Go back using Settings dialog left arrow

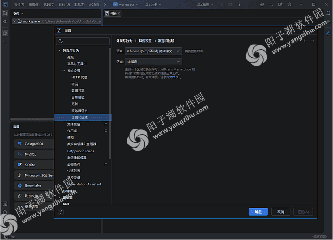tap(305, 41)
